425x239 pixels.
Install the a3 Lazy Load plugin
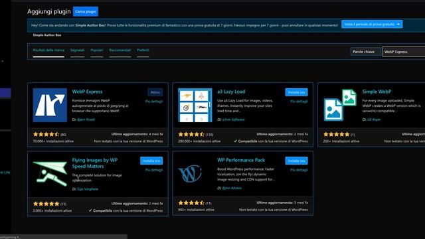click(296, 92)
